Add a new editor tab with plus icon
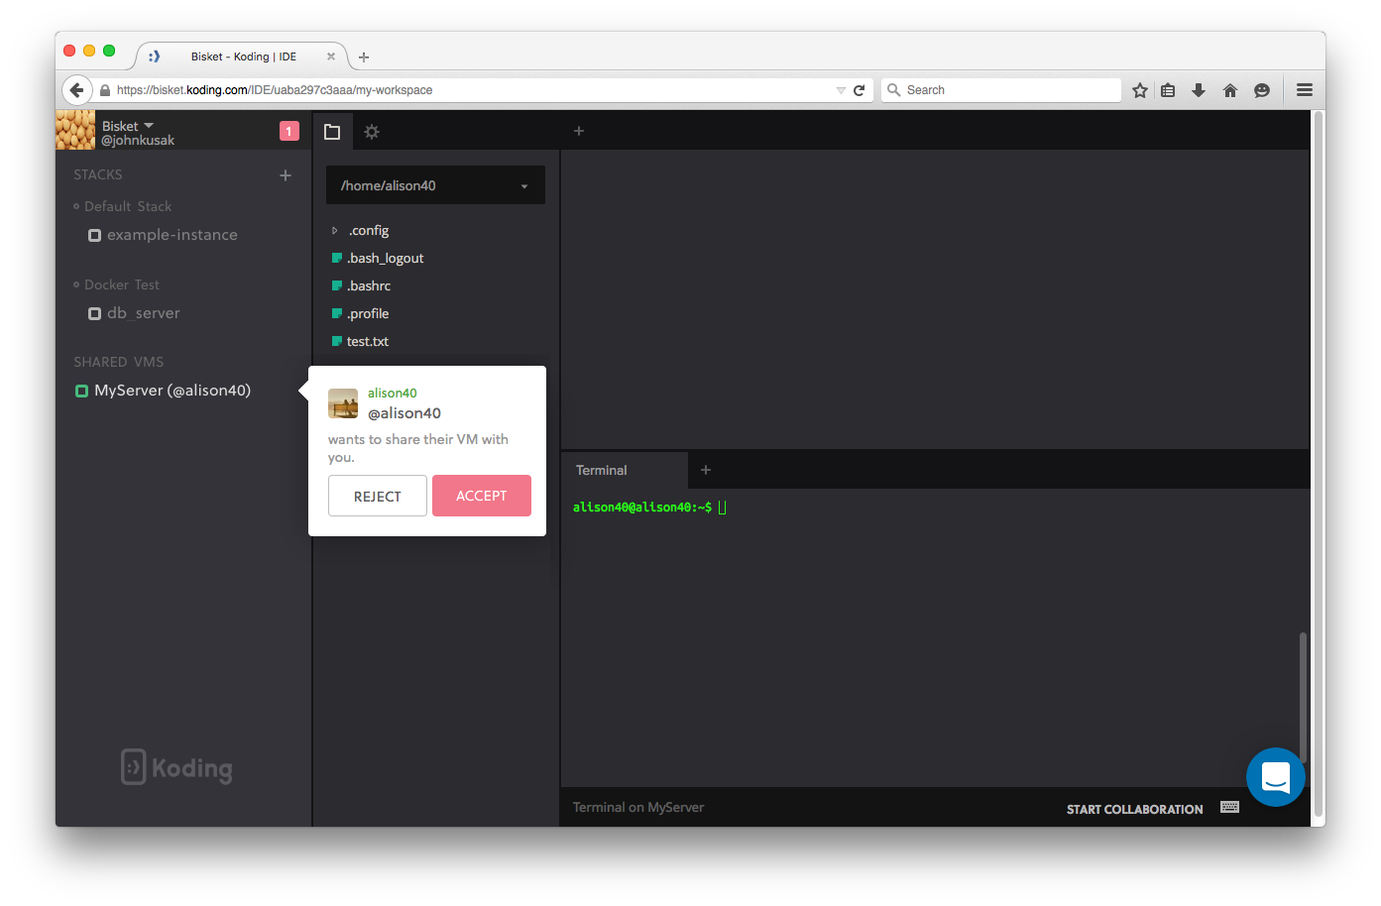Screen dimensions: 1381x906 click(x=579, y=131)
